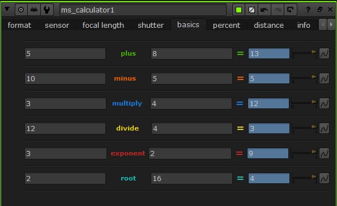The height and width of the screenshot is (206, 337).
Task: Open the animation curve menu for root row
Action: tap(324, 178)
